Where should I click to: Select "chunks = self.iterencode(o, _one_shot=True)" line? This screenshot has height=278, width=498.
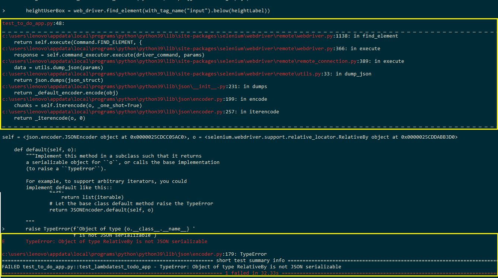(x=78, y=106)
